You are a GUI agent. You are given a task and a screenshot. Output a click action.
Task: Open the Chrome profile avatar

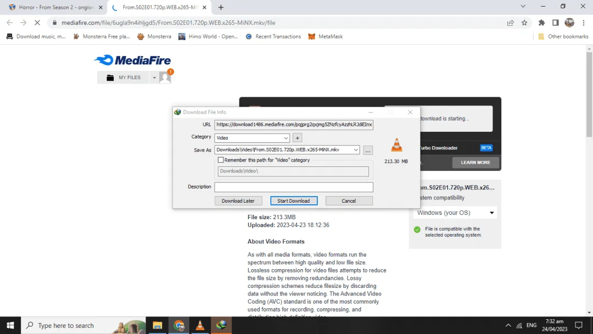tap(569, 23)
